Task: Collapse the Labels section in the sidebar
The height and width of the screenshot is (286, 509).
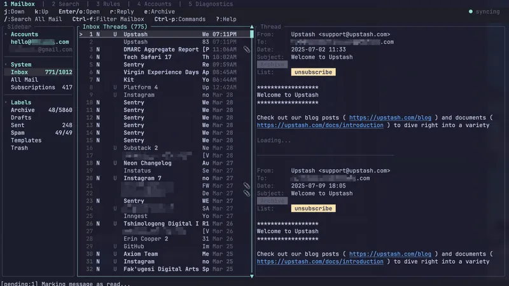Action: [x=6, y=102]
